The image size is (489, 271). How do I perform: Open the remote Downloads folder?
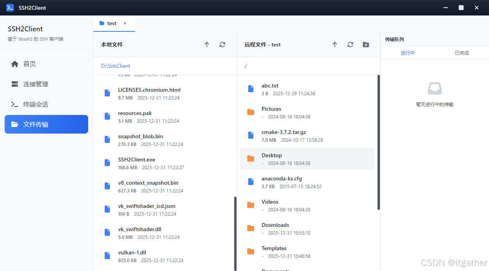pos(307,228)
